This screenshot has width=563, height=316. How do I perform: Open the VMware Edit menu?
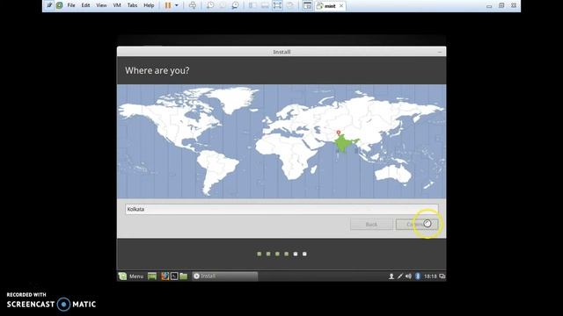tap(85, 5)
